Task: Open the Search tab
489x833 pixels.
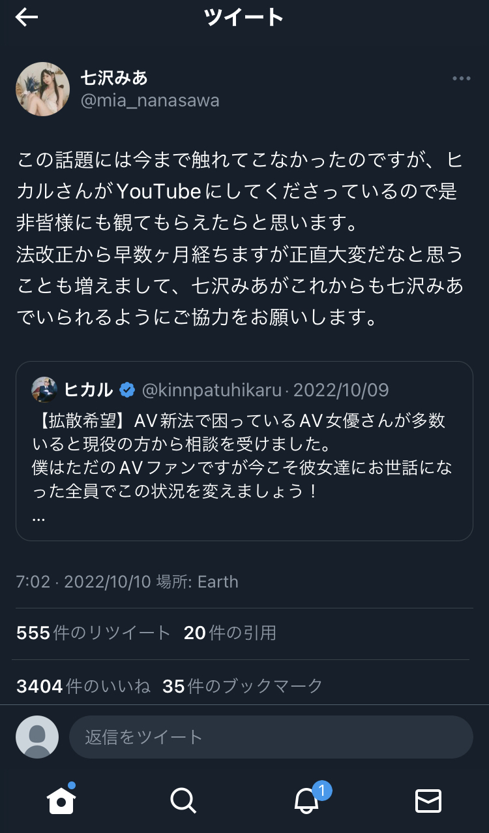Action: point(183,800)
